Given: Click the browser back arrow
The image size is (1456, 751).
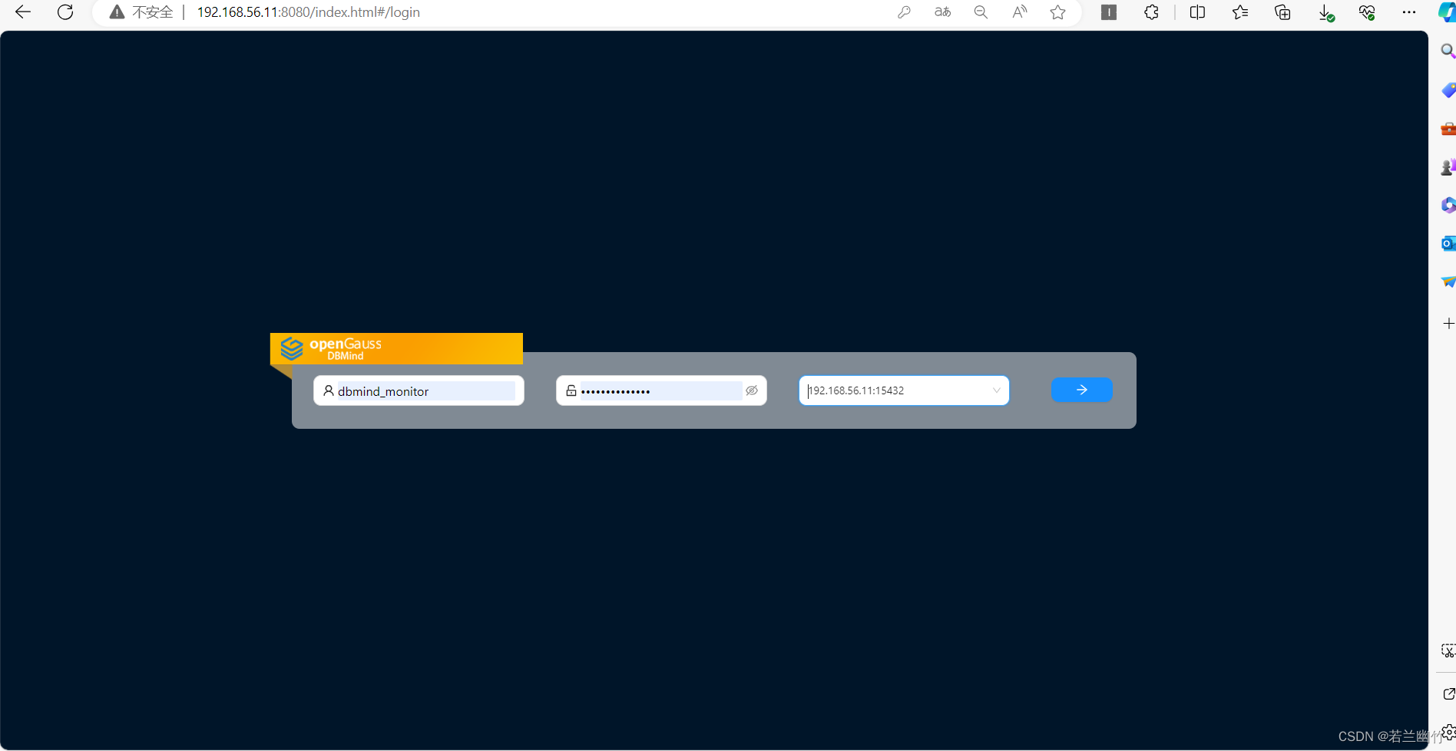Looking at the screenshot, I should coord(23,12).
